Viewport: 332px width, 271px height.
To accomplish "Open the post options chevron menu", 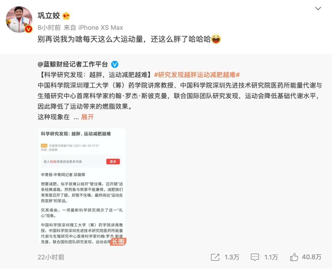I will (318, 9).
